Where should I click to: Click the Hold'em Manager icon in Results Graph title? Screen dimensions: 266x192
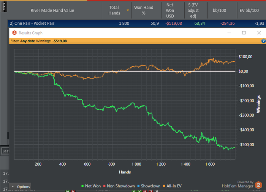[14, 33]
